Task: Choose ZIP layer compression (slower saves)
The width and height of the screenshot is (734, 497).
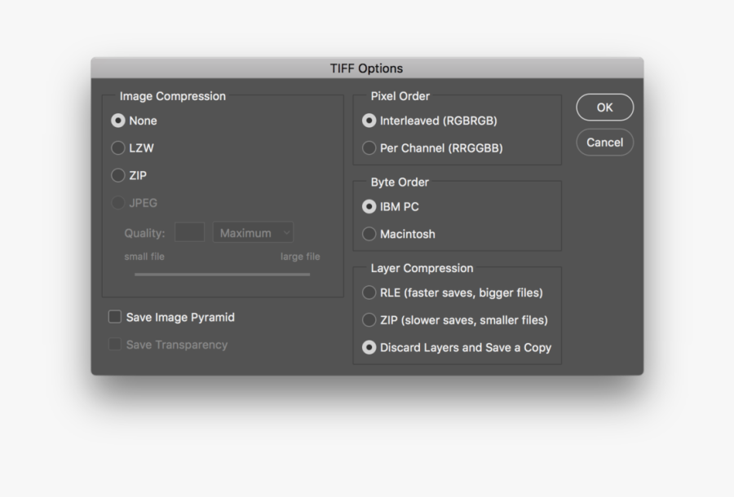Action: 369,320
